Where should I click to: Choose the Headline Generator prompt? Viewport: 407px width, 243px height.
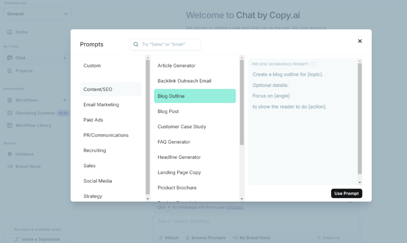pyautogui.click(x=179, y=157)
